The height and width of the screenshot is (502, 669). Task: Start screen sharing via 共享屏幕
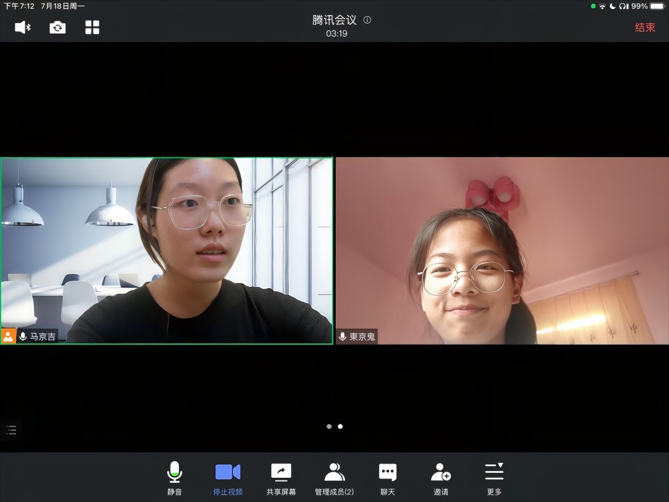click(x=281, y=478)
